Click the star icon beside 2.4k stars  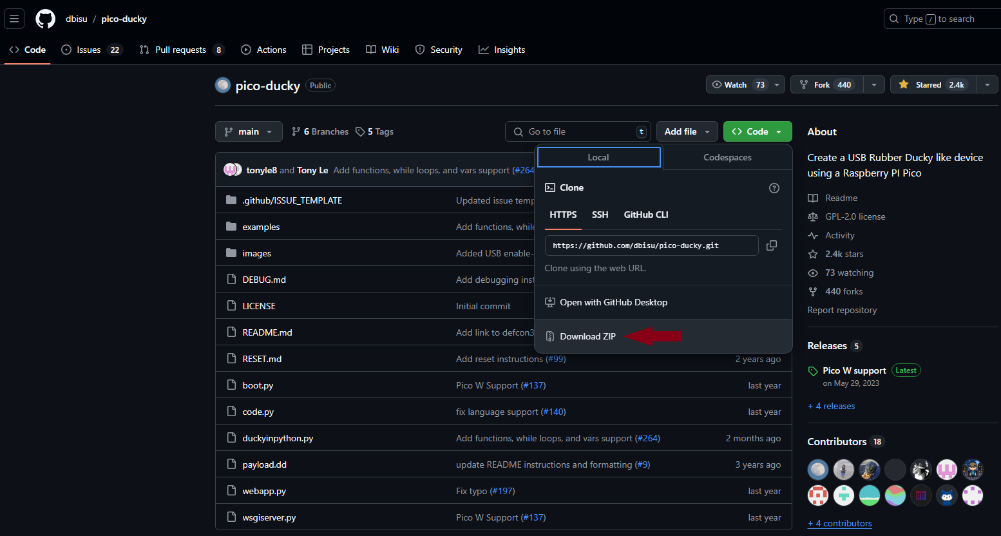pos(813,254)
